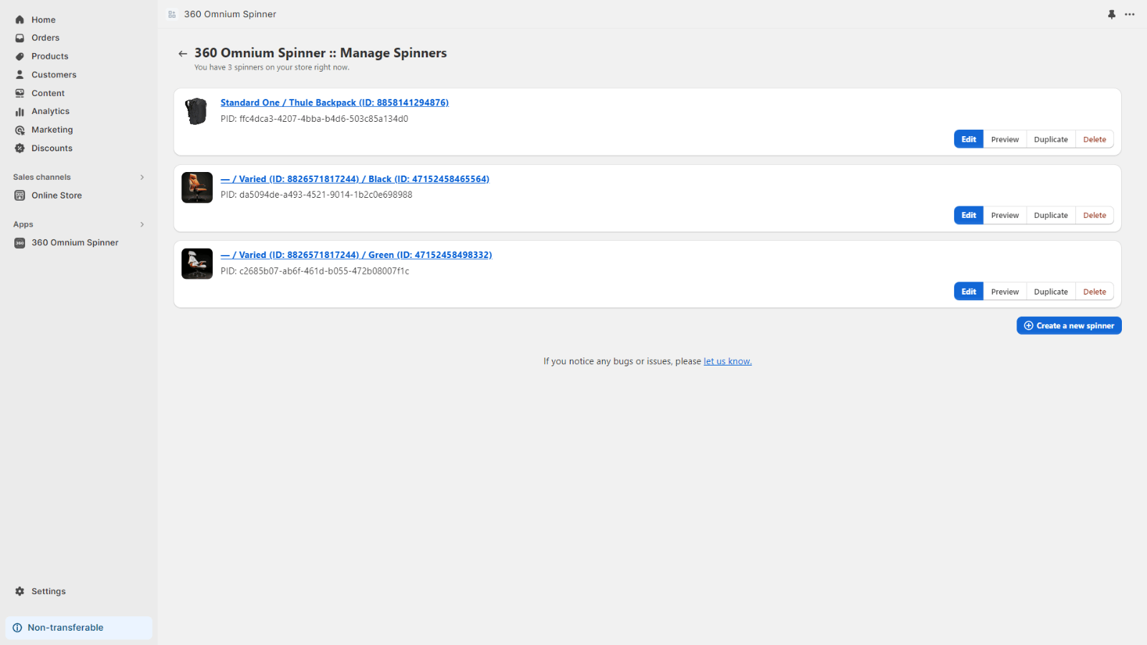This screenshot has width=1147, height=645.
Task: Edit the Thule Backpack spinner
Action: pos(968,140)
